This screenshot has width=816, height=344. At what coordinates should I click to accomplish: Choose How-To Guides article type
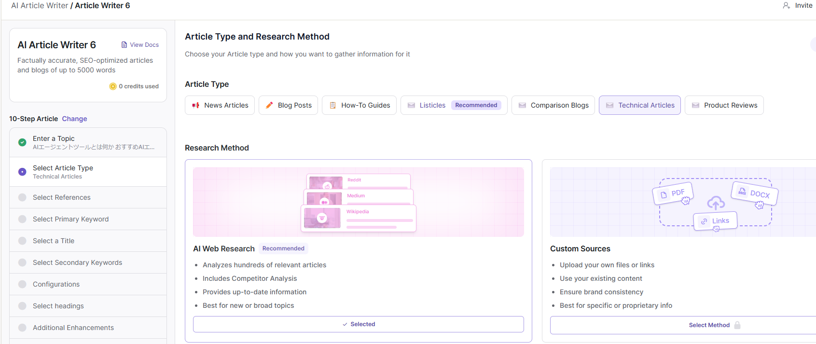(x=359, y=105)
